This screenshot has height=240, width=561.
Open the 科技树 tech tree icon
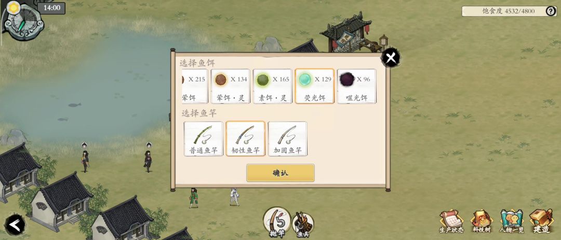(x=482, y=221)
